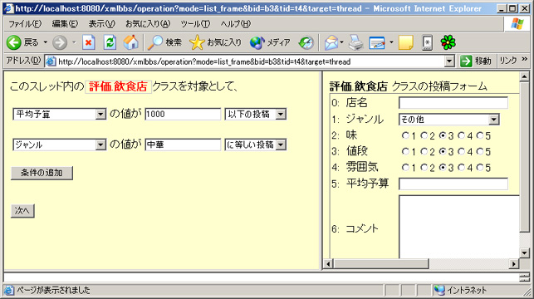Click the input containing 中華
The height and width of the screenshot is (299, 534).
click(x=183, y=145)
